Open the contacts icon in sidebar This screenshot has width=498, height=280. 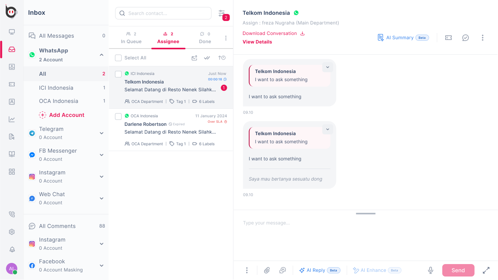[x=12, y=102]
